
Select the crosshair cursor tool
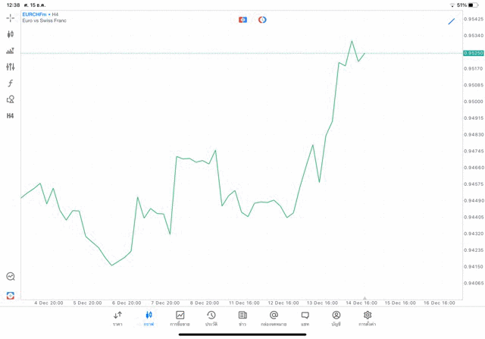point(11,17)
